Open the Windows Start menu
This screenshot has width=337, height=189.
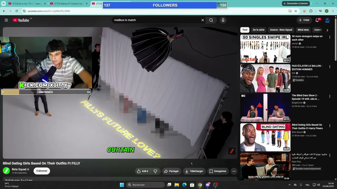[122, 185]
